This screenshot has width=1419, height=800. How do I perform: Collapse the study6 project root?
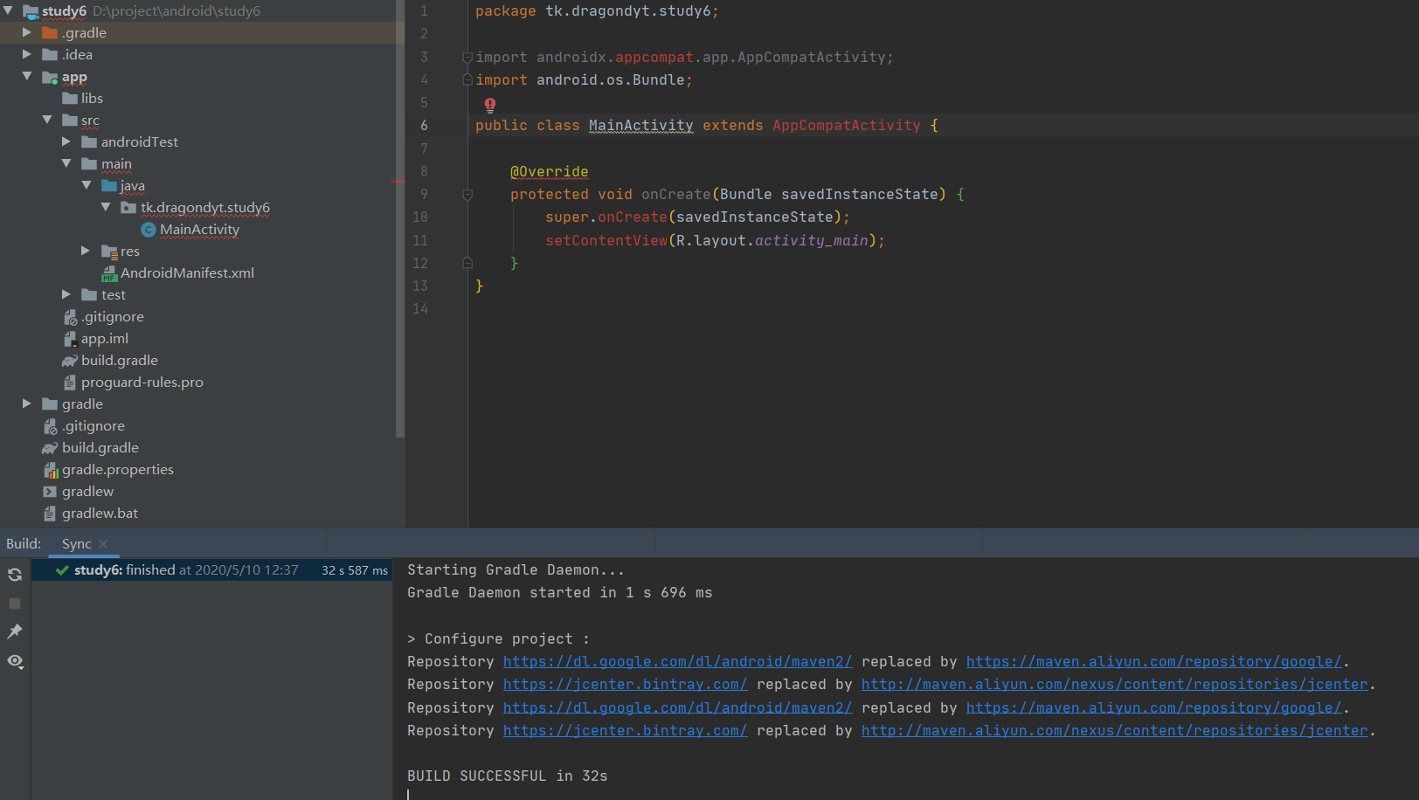coord(8,10)
